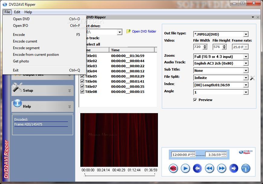
Task: Click the Time column header
Action: point(132,50)
